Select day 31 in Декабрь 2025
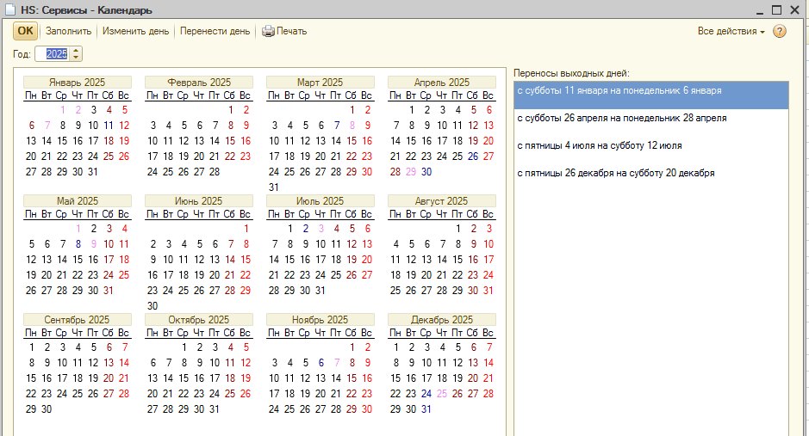Screen dimensions: 809x436 coord(426,409)
